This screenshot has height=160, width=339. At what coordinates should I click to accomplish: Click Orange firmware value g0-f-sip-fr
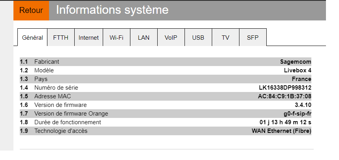298,114
